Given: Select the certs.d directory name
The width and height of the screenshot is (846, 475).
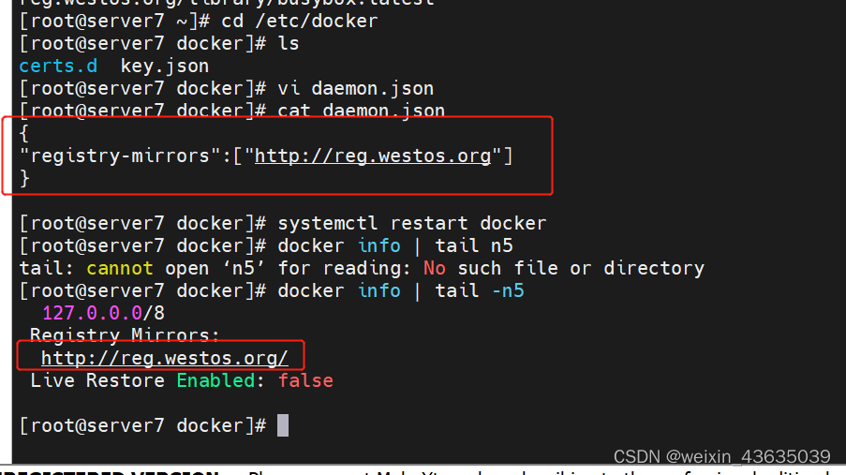Looking at the screenshot, I should click(x=58, y=66).
